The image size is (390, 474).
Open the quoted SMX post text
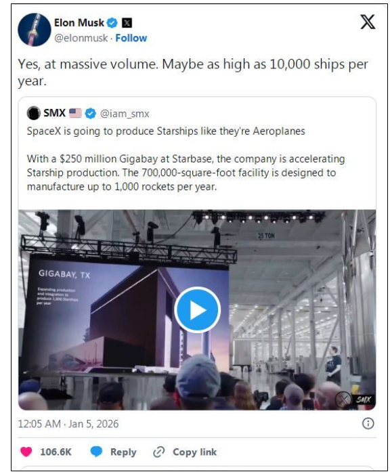(x=186, y=158)
